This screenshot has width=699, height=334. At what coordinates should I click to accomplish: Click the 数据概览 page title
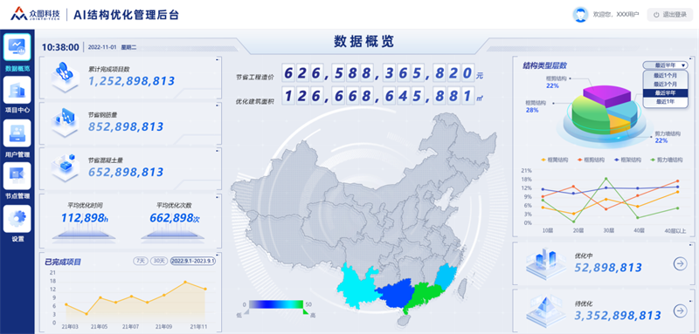364,41
